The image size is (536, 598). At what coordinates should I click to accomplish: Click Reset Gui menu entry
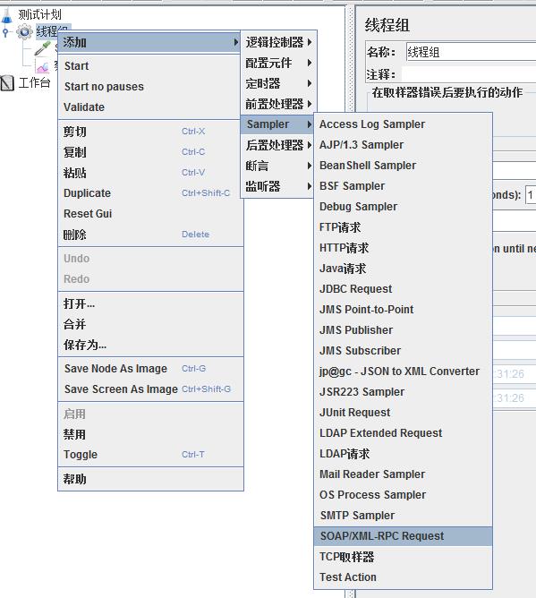(150, 214)
